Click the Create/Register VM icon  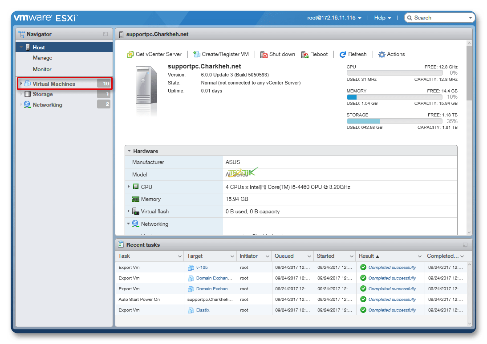[197, 54]
